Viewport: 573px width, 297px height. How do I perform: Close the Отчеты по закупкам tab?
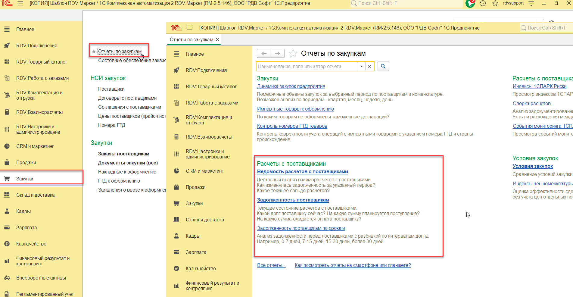coord(217,39)
